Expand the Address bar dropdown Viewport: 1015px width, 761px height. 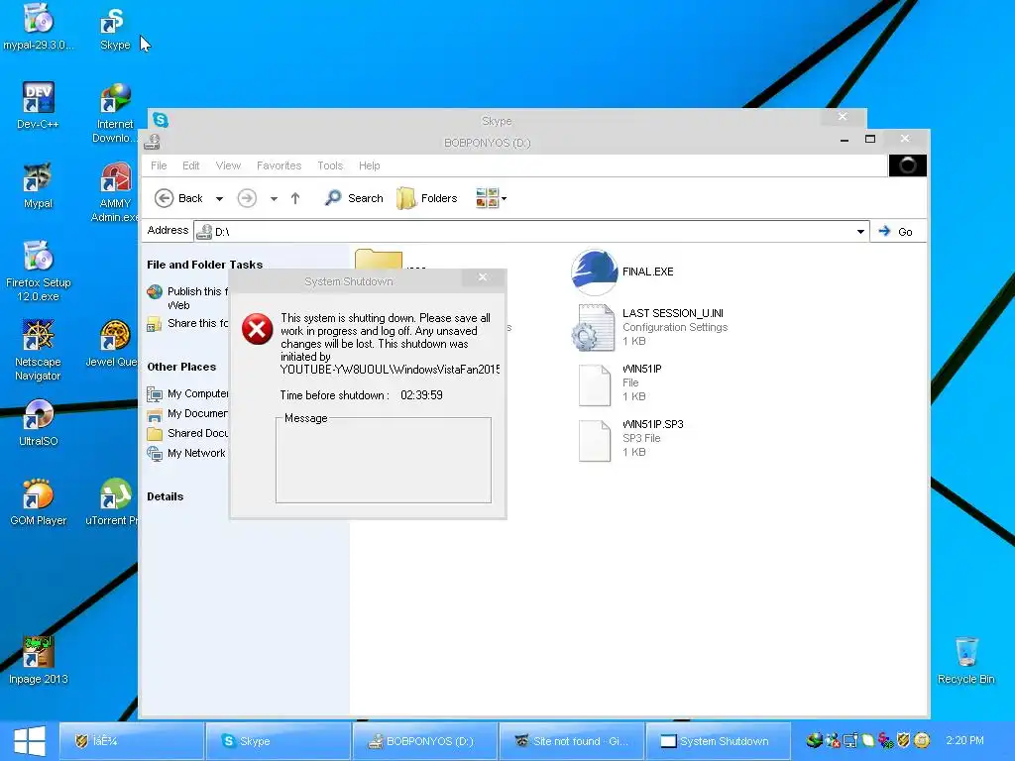pos(860,232)
